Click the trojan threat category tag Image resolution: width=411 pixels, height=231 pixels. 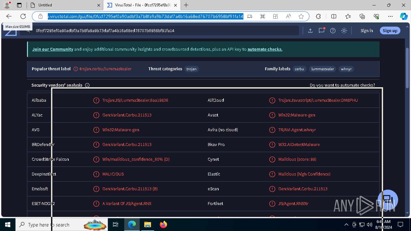coord(191,69)
